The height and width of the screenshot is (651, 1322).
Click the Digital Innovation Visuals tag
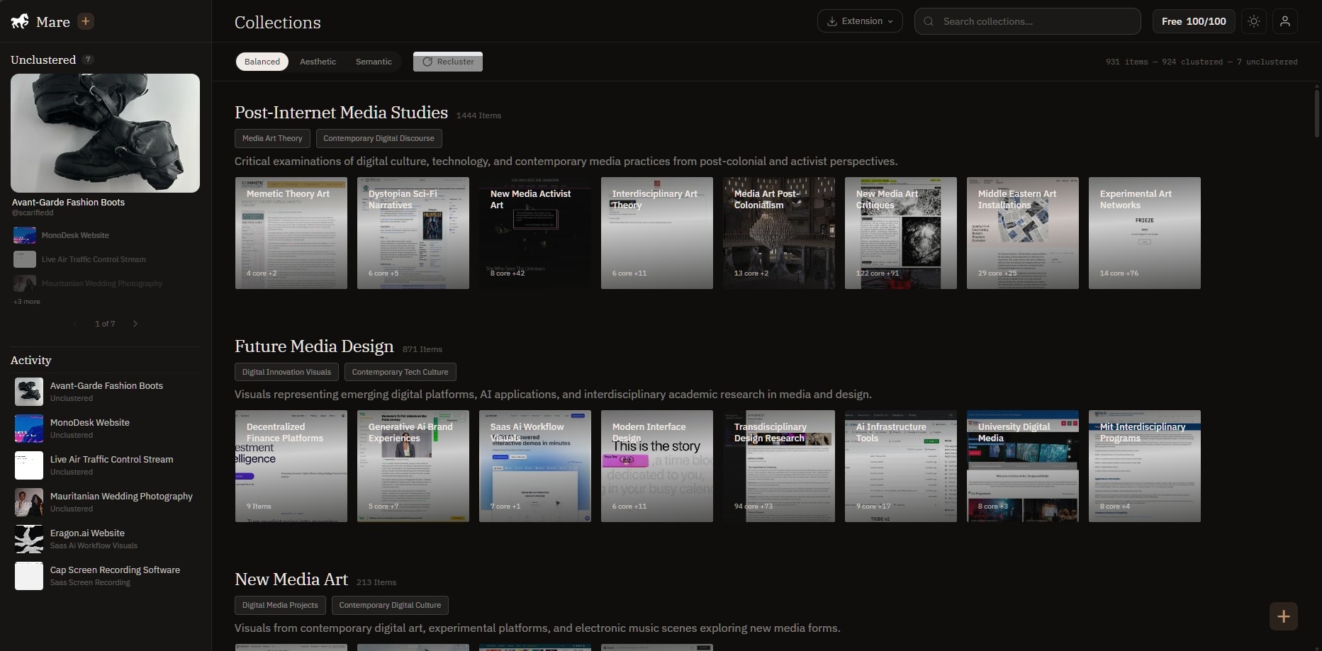click(286, 372)
